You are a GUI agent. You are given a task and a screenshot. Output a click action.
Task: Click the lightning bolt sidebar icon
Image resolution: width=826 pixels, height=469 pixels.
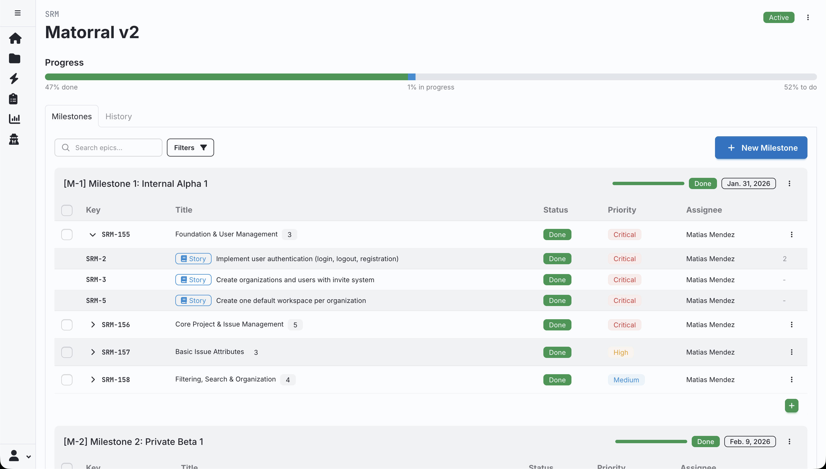14,79
